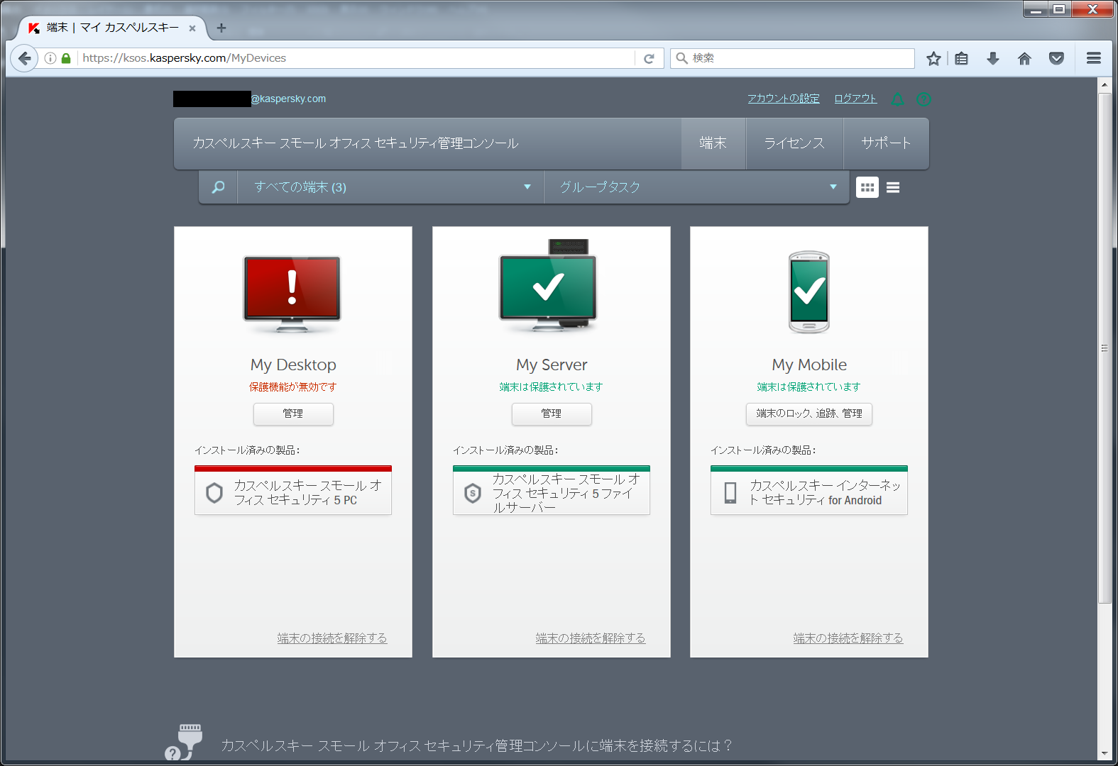Click the ファイルサーバー product box under My Server

click(552, 490)
